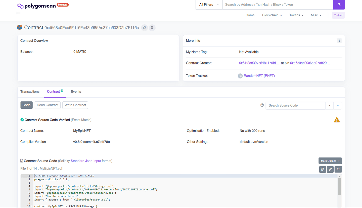Image resolution: width=362 pixels, height=208 pixels.
Task: Click the 'pragma solidity 0.8.0;' code line
Action: pyautogui.click(x=52, y=179)
